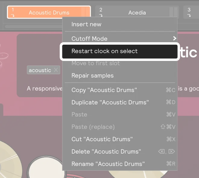Rename "Acoustic Drums" via menu
199x178 pixels.
[120, 164]
